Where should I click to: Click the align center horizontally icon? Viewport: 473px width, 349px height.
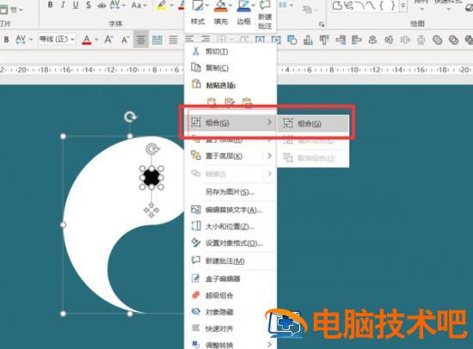(373, 40)
